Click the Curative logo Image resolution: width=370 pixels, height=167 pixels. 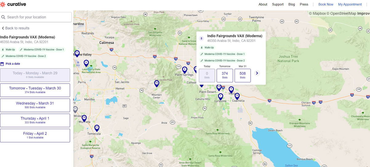(x=13, y=4)
